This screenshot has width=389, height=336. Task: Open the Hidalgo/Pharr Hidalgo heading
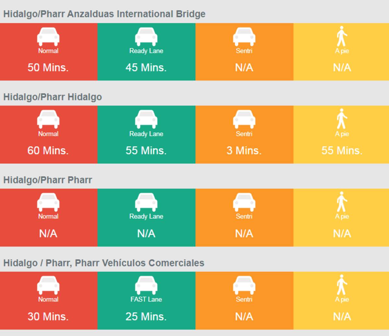pos(53,97)
